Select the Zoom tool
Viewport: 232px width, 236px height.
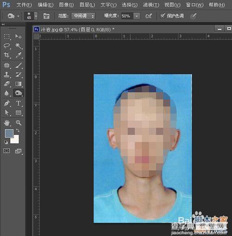tap(19, 123)
